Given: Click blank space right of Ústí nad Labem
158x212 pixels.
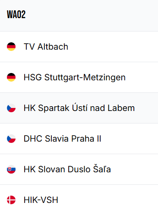Looking at the screenshot, I should click(146, 108).
